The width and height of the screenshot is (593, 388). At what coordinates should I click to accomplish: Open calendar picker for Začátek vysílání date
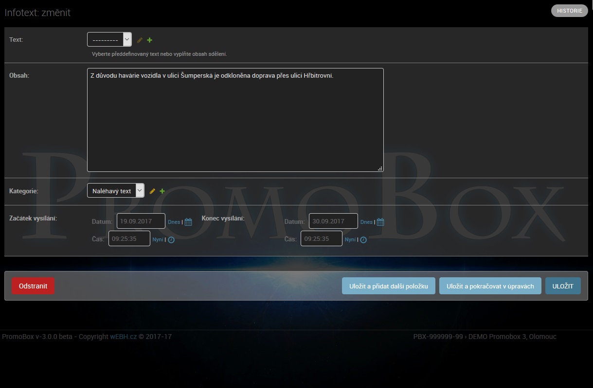coord(188,222)
